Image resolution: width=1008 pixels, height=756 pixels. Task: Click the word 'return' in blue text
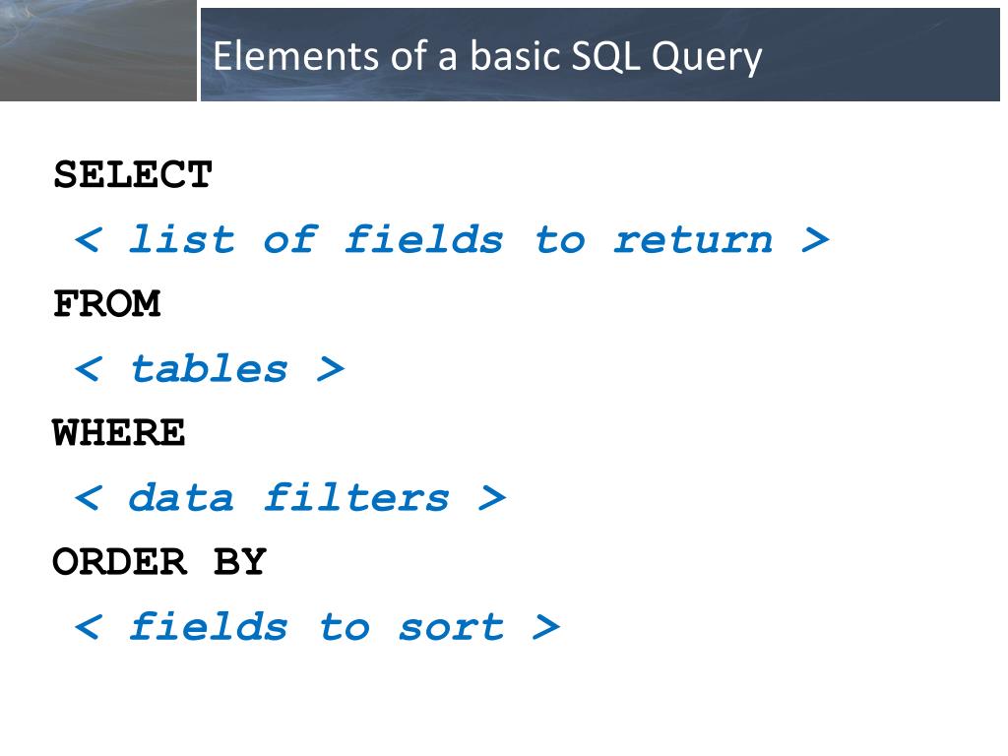point(693,242)
